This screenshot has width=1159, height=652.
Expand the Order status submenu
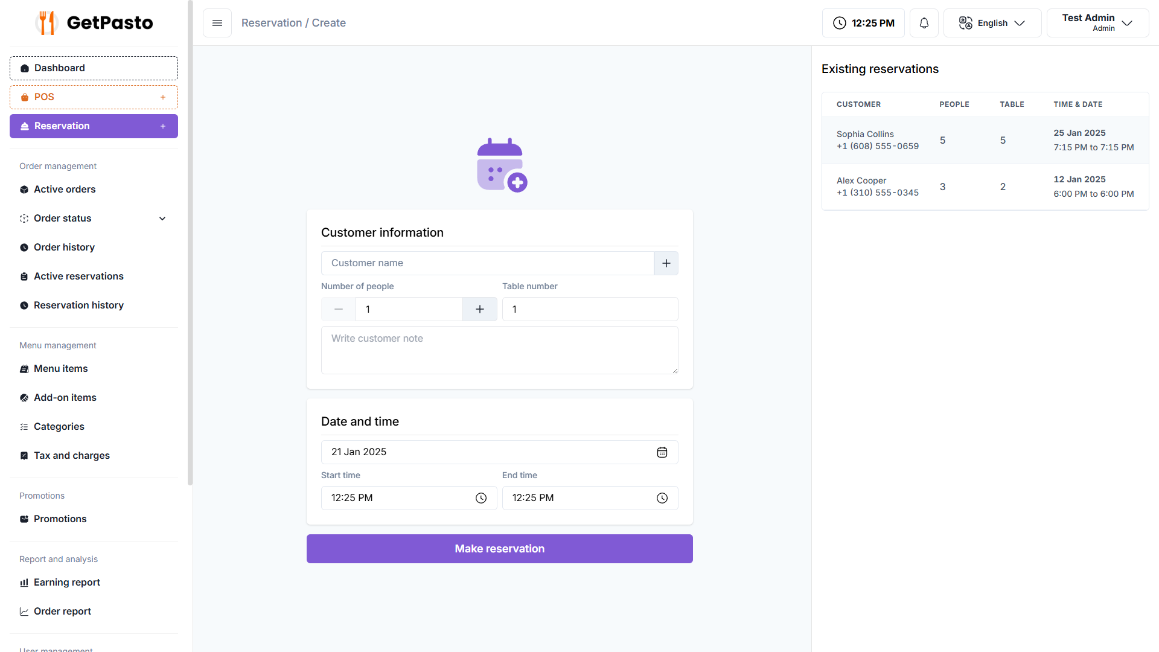click(162, 219)
